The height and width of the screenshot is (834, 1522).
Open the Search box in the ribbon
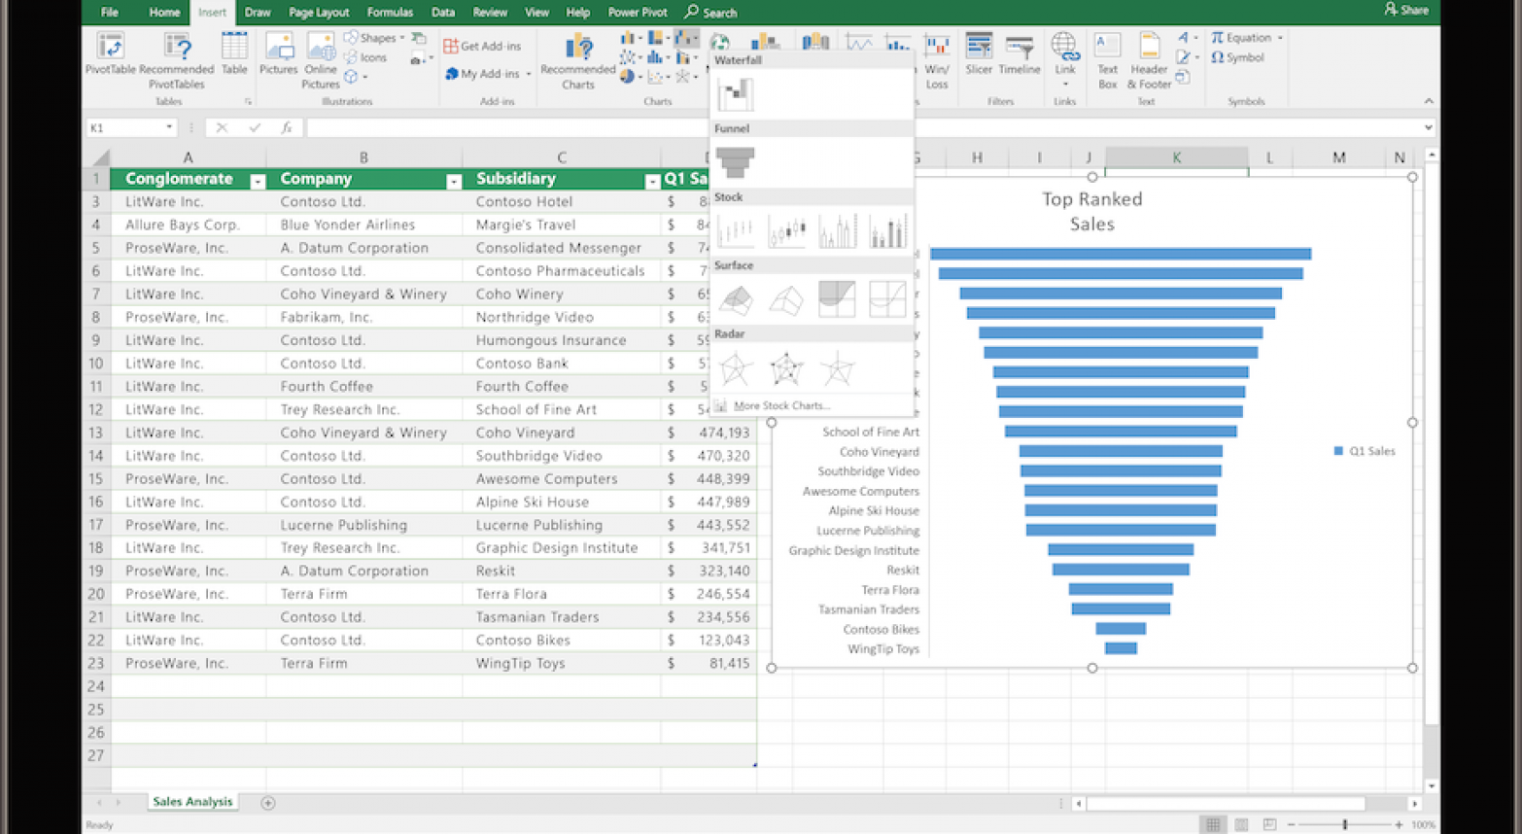[x=711, y=13]
